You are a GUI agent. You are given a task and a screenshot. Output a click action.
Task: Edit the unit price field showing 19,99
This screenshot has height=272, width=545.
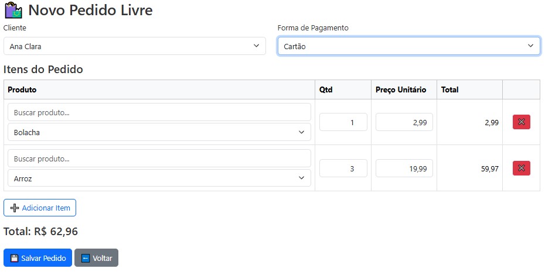point(404,168)
